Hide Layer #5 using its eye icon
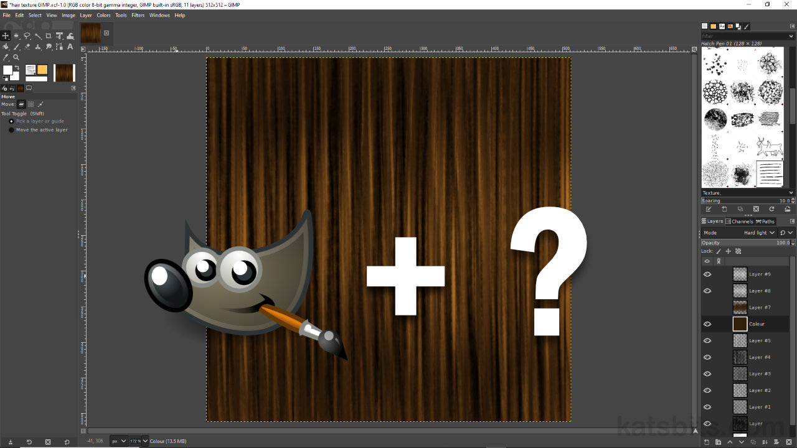 (707, 340)
